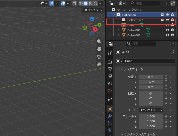The image size is (178, 136).
Task: Open the Render properties tab
Action: click(110, 62)
